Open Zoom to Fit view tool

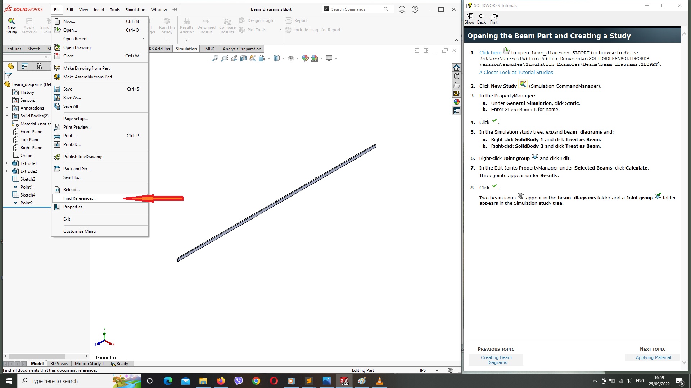(x=215, y=58)
